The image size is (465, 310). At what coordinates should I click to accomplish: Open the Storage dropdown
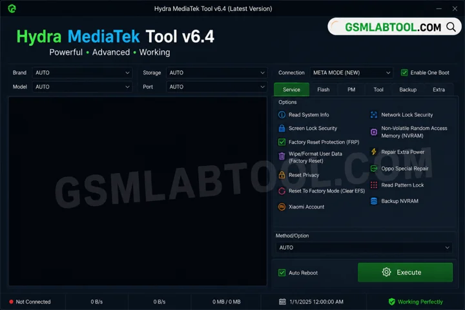[216, 73]
